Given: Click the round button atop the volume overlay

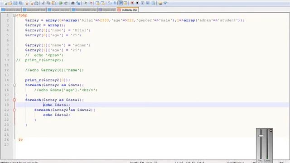Looking at the screenshot, I should 271,130.
